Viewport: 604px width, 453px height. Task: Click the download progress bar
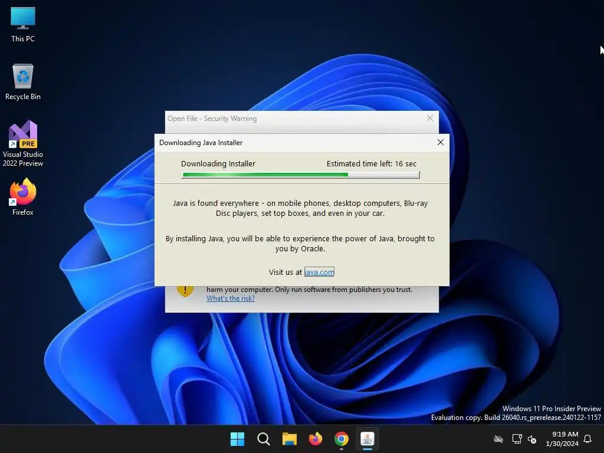(300, 175)
